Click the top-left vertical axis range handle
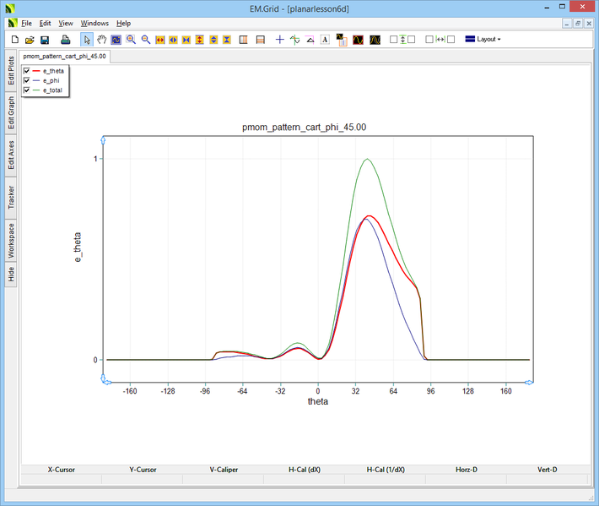Viewport: 599px width, 506px height. [x=103, y=139]
